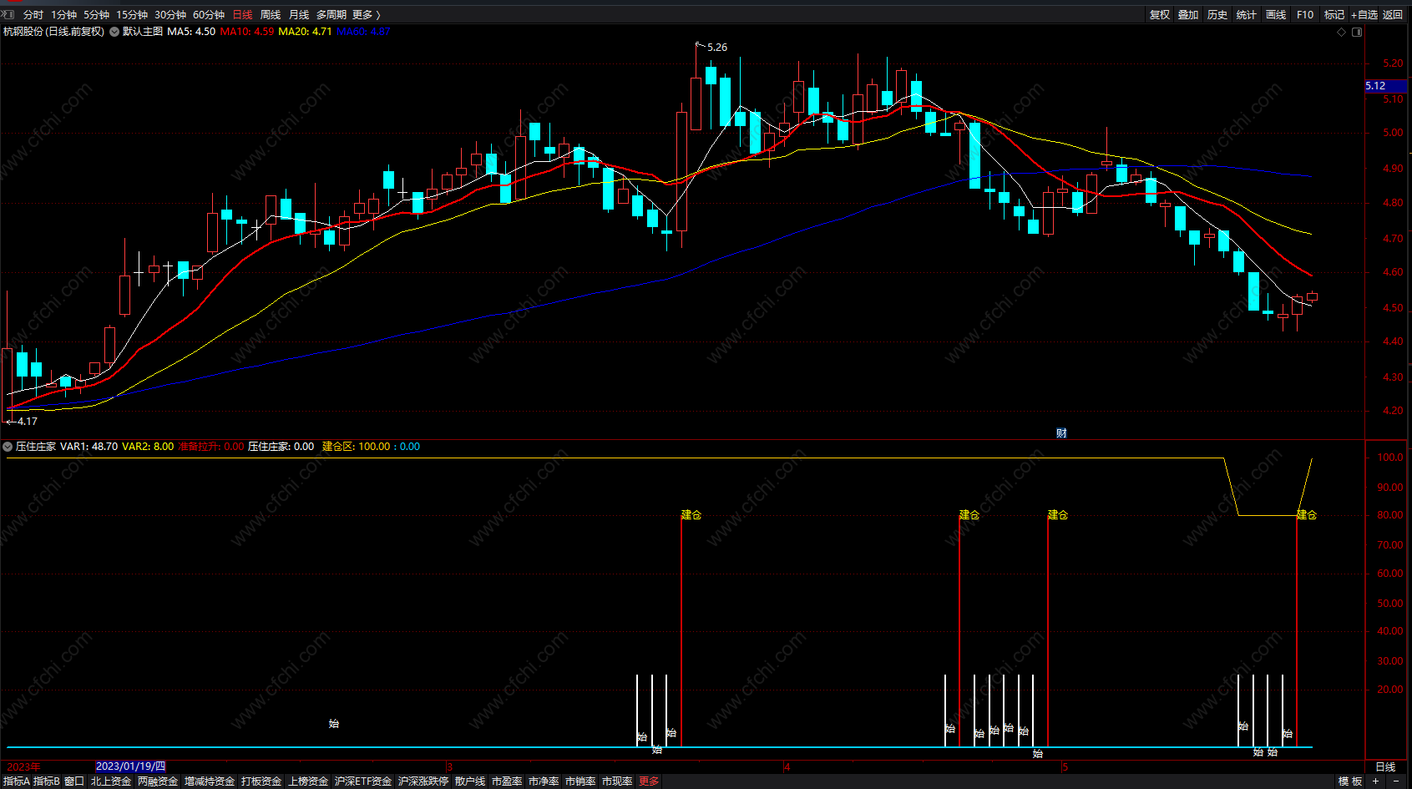This screenshot has height=789, width=1412.
Task: Activate the 画线 drawing tool button
Action: (x=1276, y=15)
